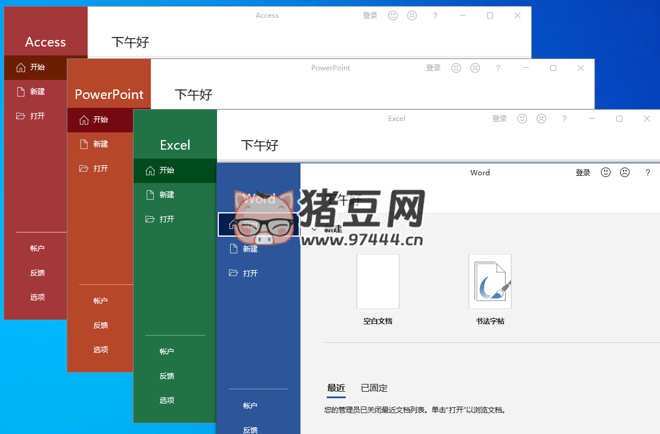660x434 pixels.
Task: Open the 书法字帖 calligraphy template
Action: pyautogui.click(x=489, y=281)
